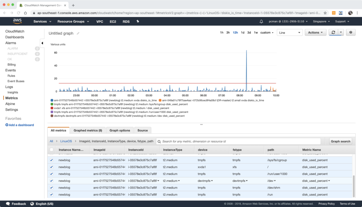
Task: Uncheck the devtmpfs /dev metric row
Action: pos(52,181)
